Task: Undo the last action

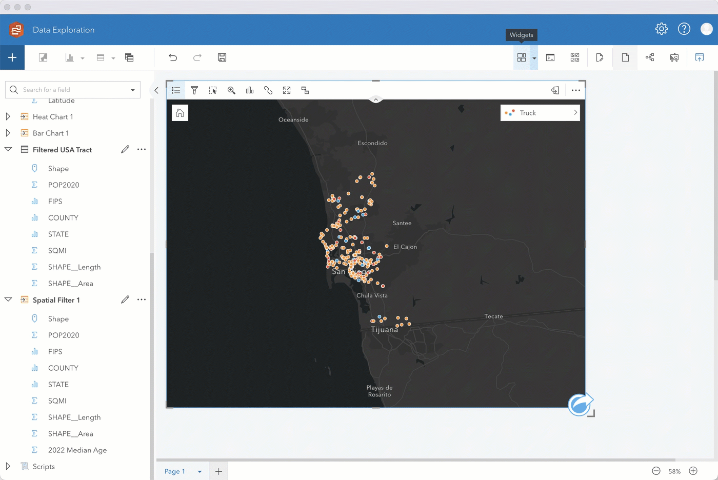Action: coord(173,57)
